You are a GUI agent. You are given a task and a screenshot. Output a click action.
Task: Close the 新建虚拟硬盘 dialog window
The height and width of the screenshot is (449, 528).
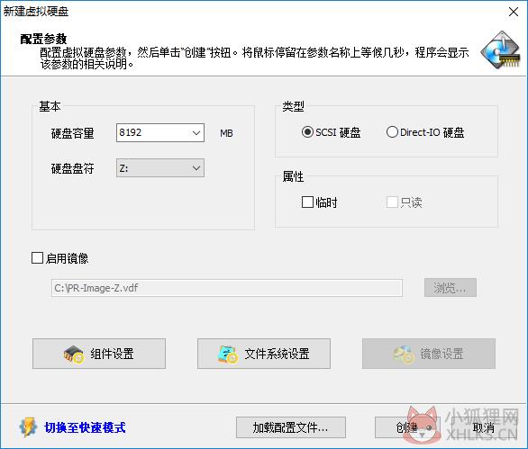point(514,12)
